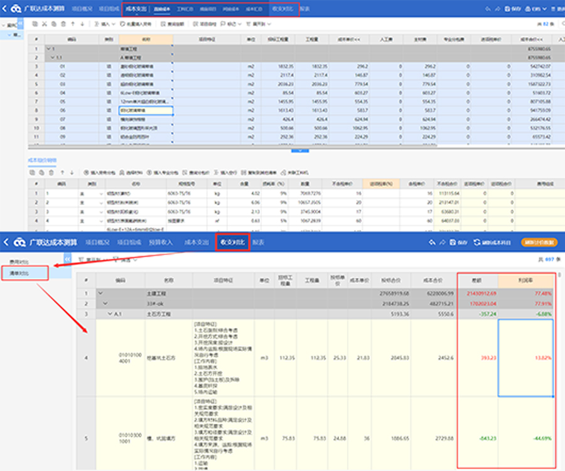Collapse the A.1 土石方工程 tree row
The height and width of the screenshot is (471, 565).
(110, 313)
